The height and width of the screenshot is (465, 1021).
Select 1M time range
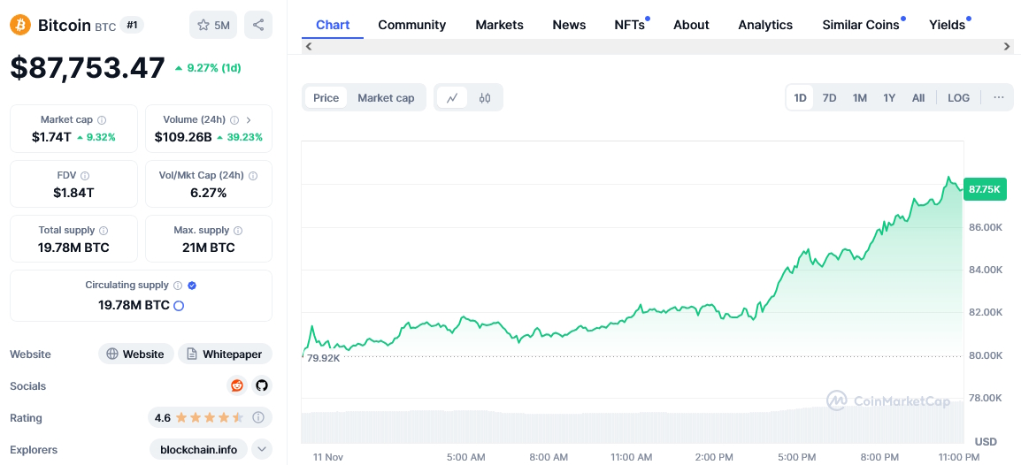tap(859, 97)
